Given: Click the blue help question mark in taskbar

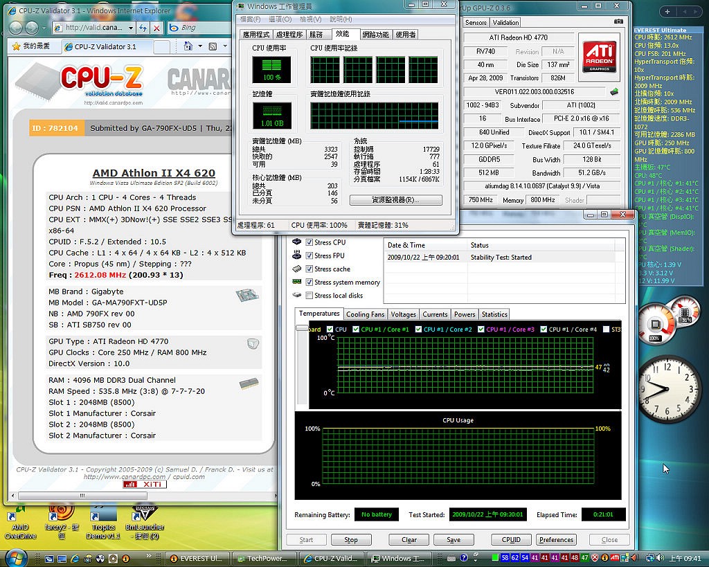Looking at the screenshot, I should pyautogui.click(x=463, y=558).
